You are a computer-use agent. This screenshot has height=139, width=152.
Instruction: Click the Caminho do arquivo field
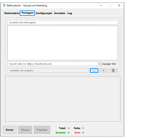point(48,71)
